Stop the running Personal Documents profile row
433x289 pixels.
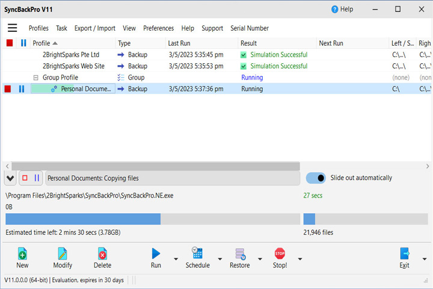8,89
